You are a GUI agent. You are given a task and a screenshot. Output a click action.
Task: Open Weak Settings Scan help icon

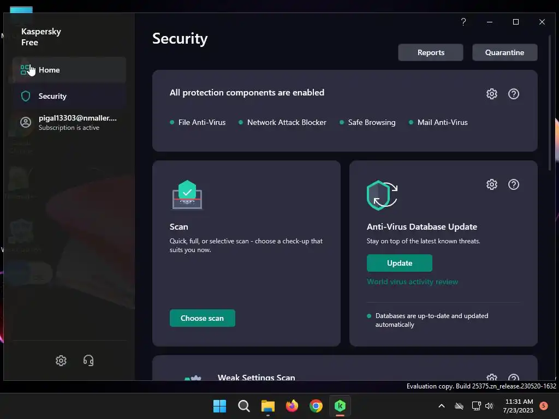pyautogui.click(x=513, y=378)
